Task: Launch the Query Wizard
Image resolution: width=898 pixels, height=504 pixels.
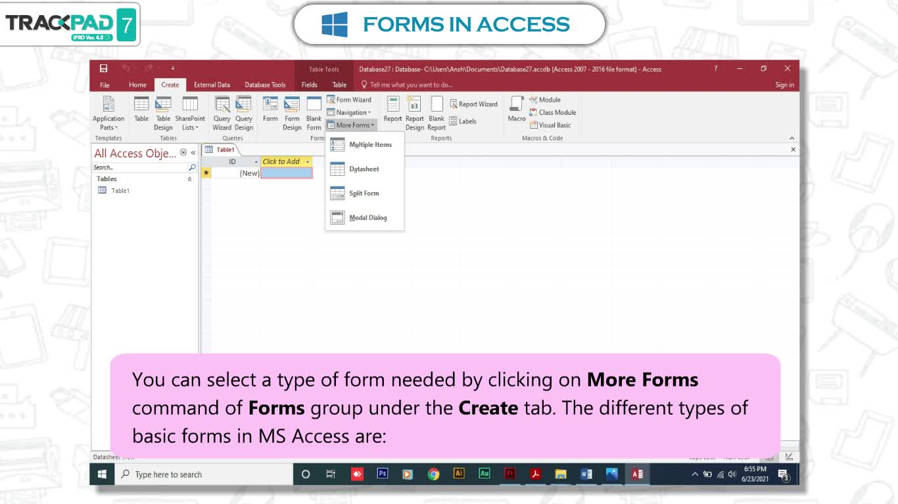Action: coord(222,114)
